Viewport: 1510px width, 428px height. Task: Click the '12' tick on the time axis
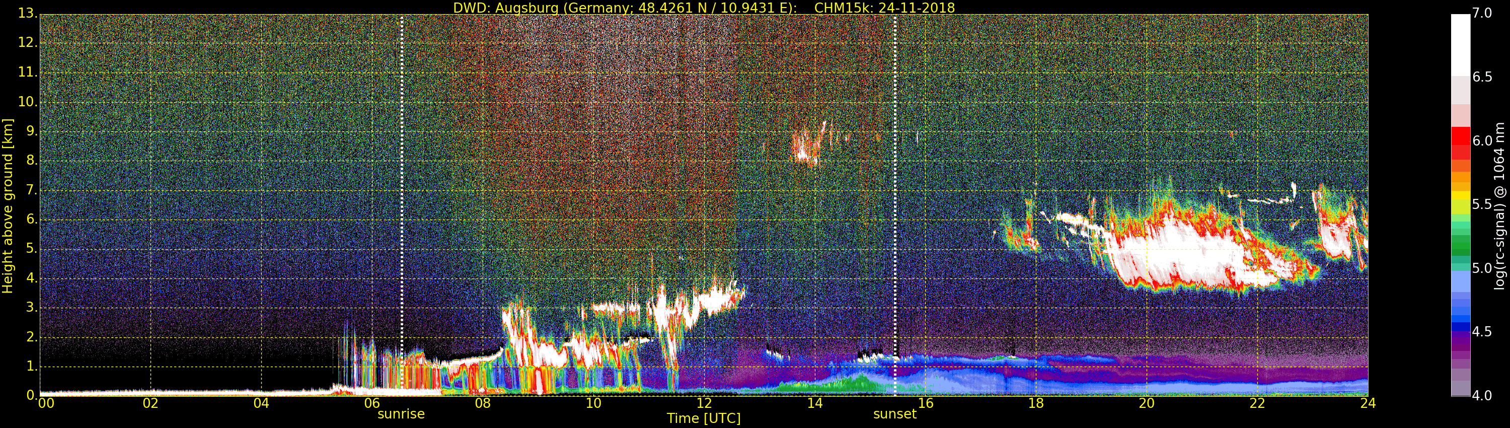[704, 403]
